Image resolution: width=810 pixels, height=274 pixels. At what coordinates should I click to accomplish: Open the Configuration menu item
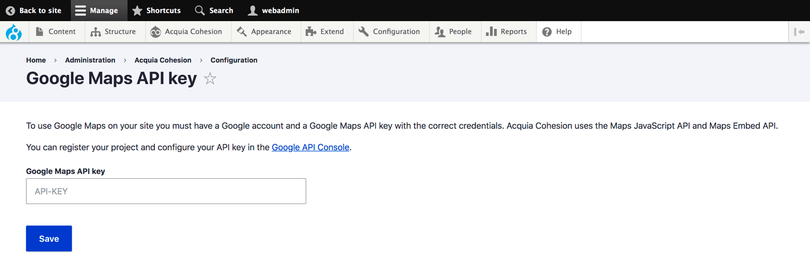389,32
